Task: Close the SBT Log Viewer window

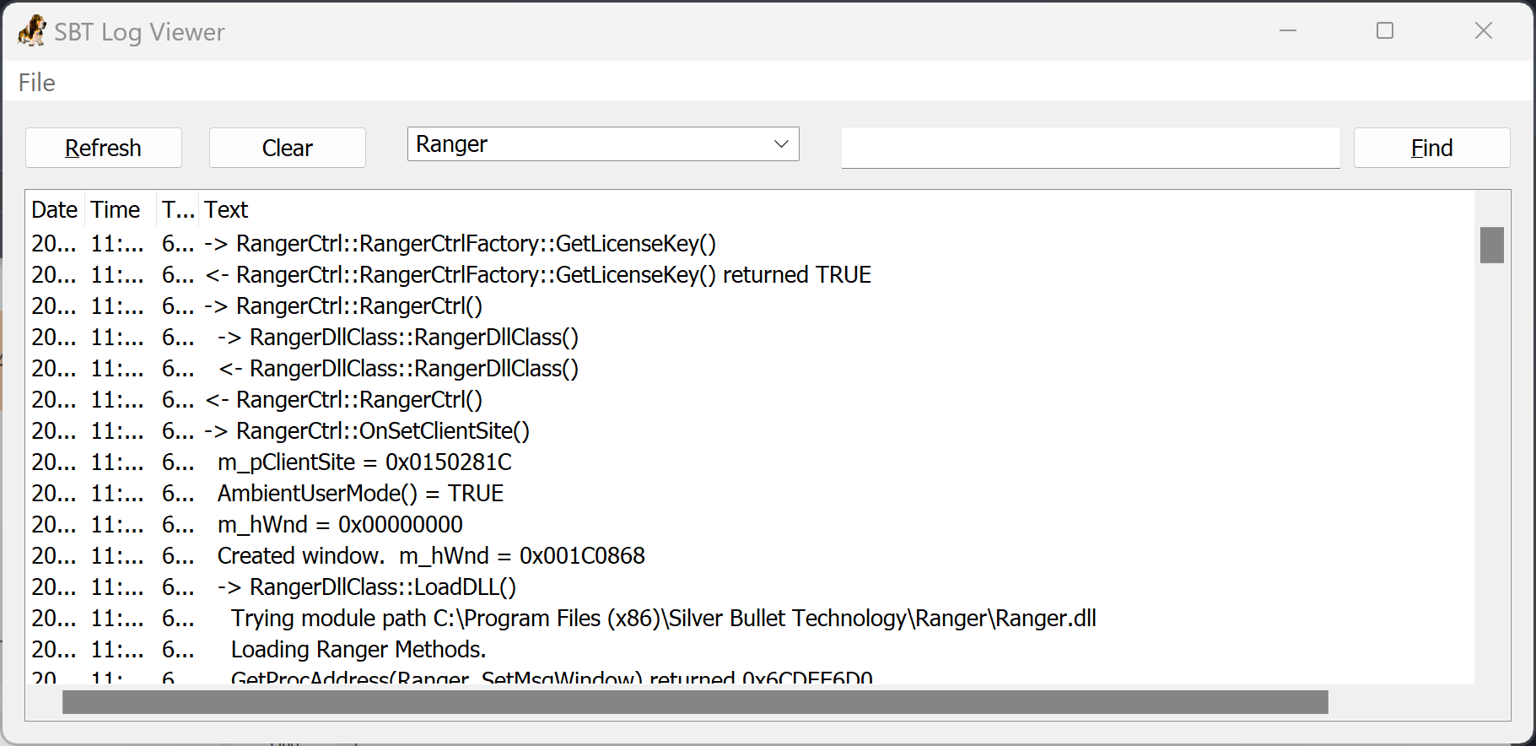Action: [1484, 31]
